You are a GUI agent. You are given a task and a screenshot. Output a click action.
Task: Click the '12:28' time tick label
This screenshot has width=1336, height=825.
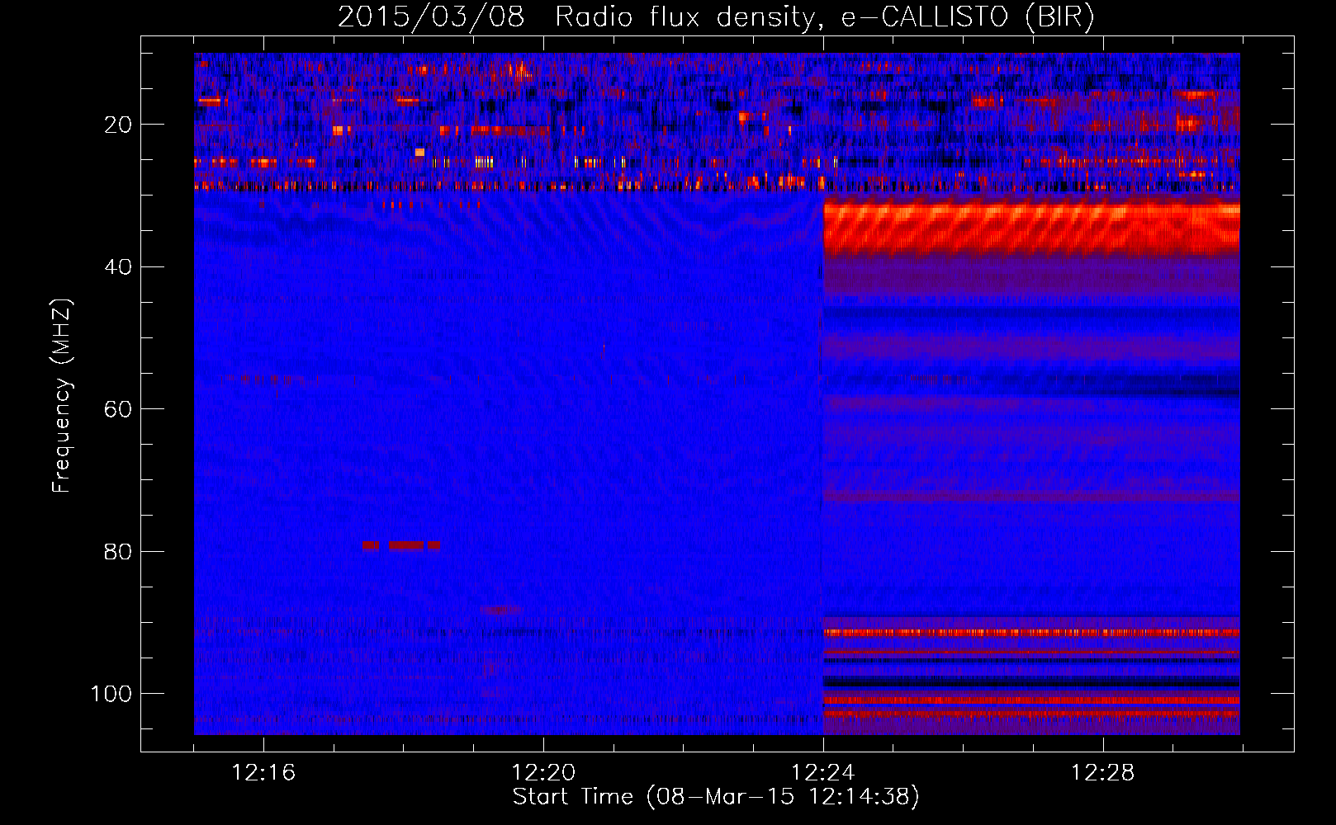pos(1103,773)
